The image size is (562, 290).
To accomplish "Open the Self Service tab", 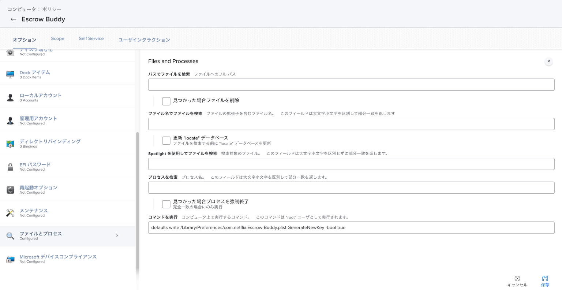I will pyautogui.click(x=91, y=38).
